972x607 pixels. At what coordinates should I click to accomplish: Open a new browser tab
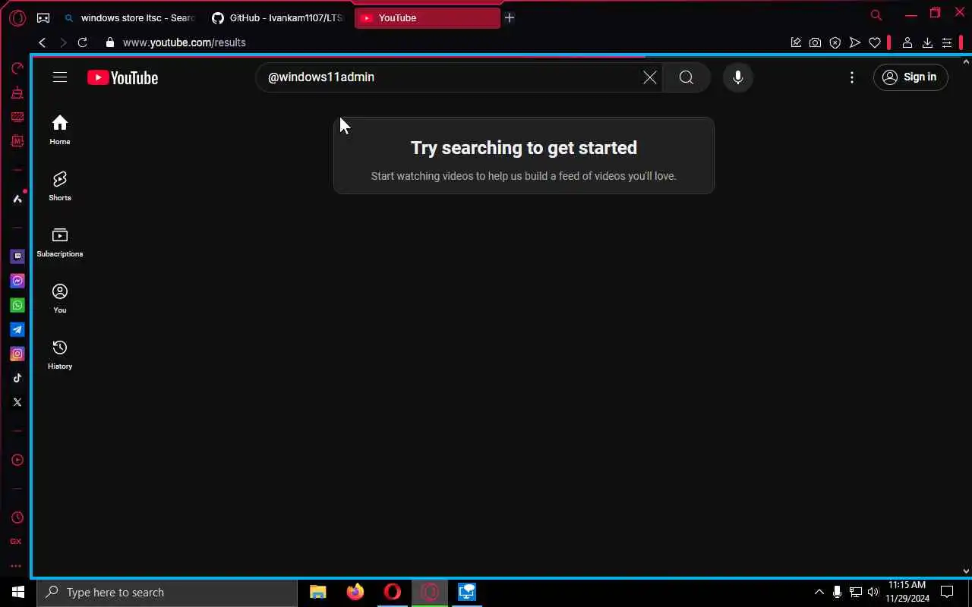[x=510, y=18]
